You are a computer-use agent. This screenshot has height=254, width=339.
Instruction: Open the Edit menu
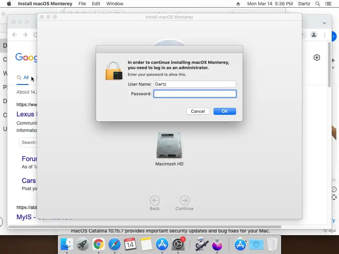[x=96, y=4]
